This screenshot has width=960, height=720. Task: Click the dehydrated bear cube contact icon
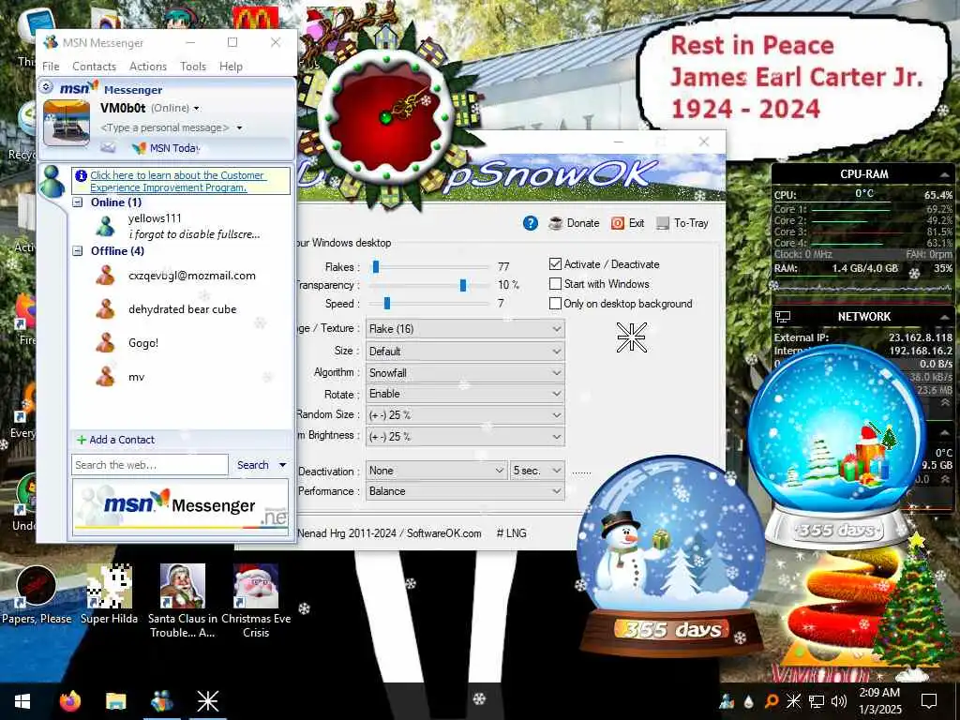click(105, 309)
